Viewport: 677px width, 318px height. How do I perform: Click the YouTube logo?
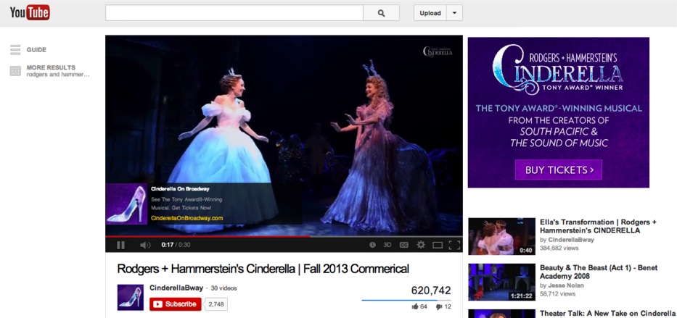point(30,12)
